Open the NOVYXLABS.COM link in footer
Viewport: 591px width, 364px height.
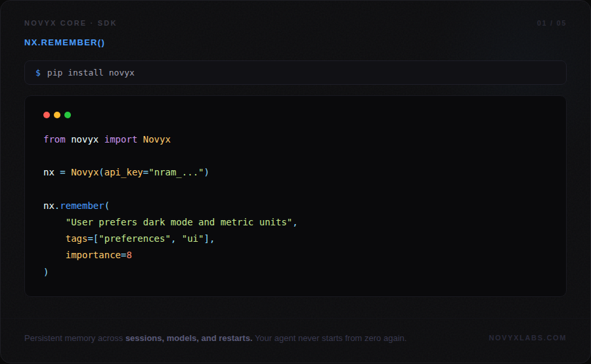click(x=527, y=338)
